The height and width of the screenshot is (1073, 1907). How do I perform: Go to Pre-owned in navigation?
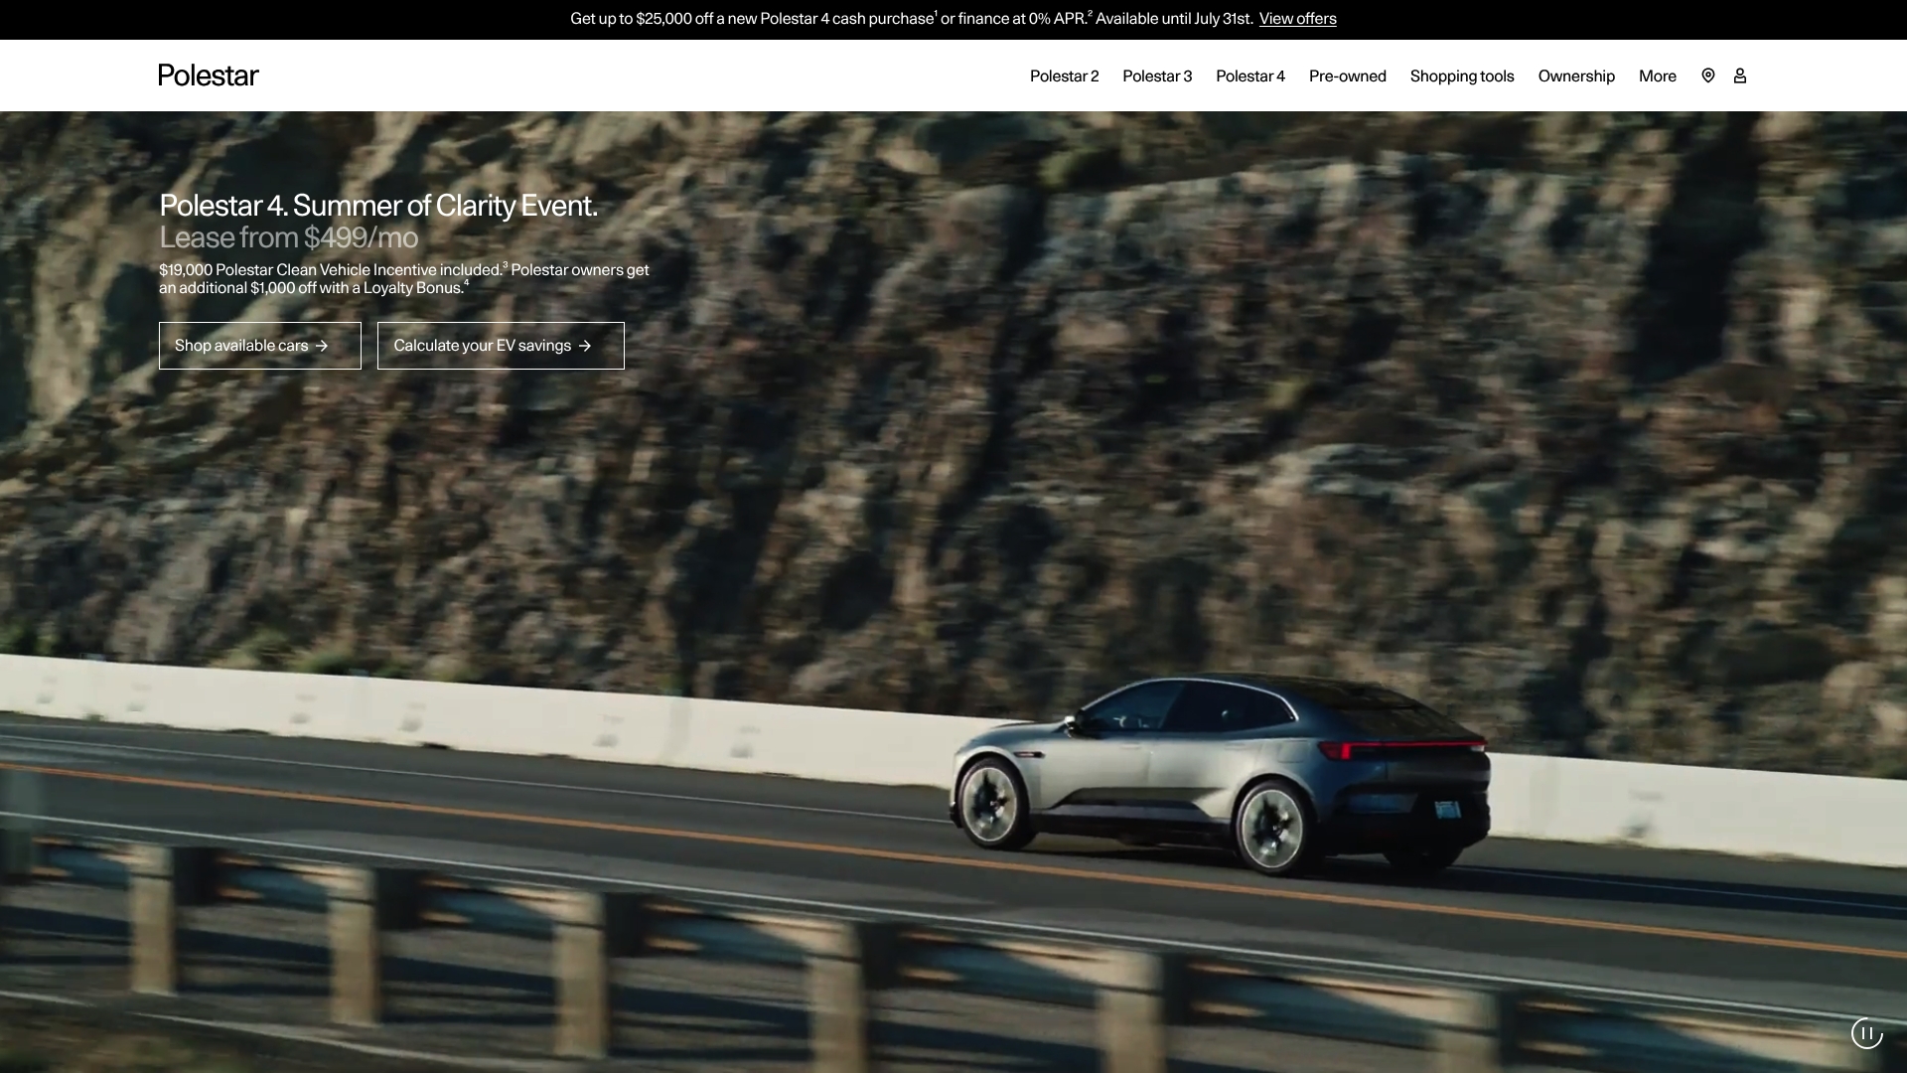[x=1348, y=77]
